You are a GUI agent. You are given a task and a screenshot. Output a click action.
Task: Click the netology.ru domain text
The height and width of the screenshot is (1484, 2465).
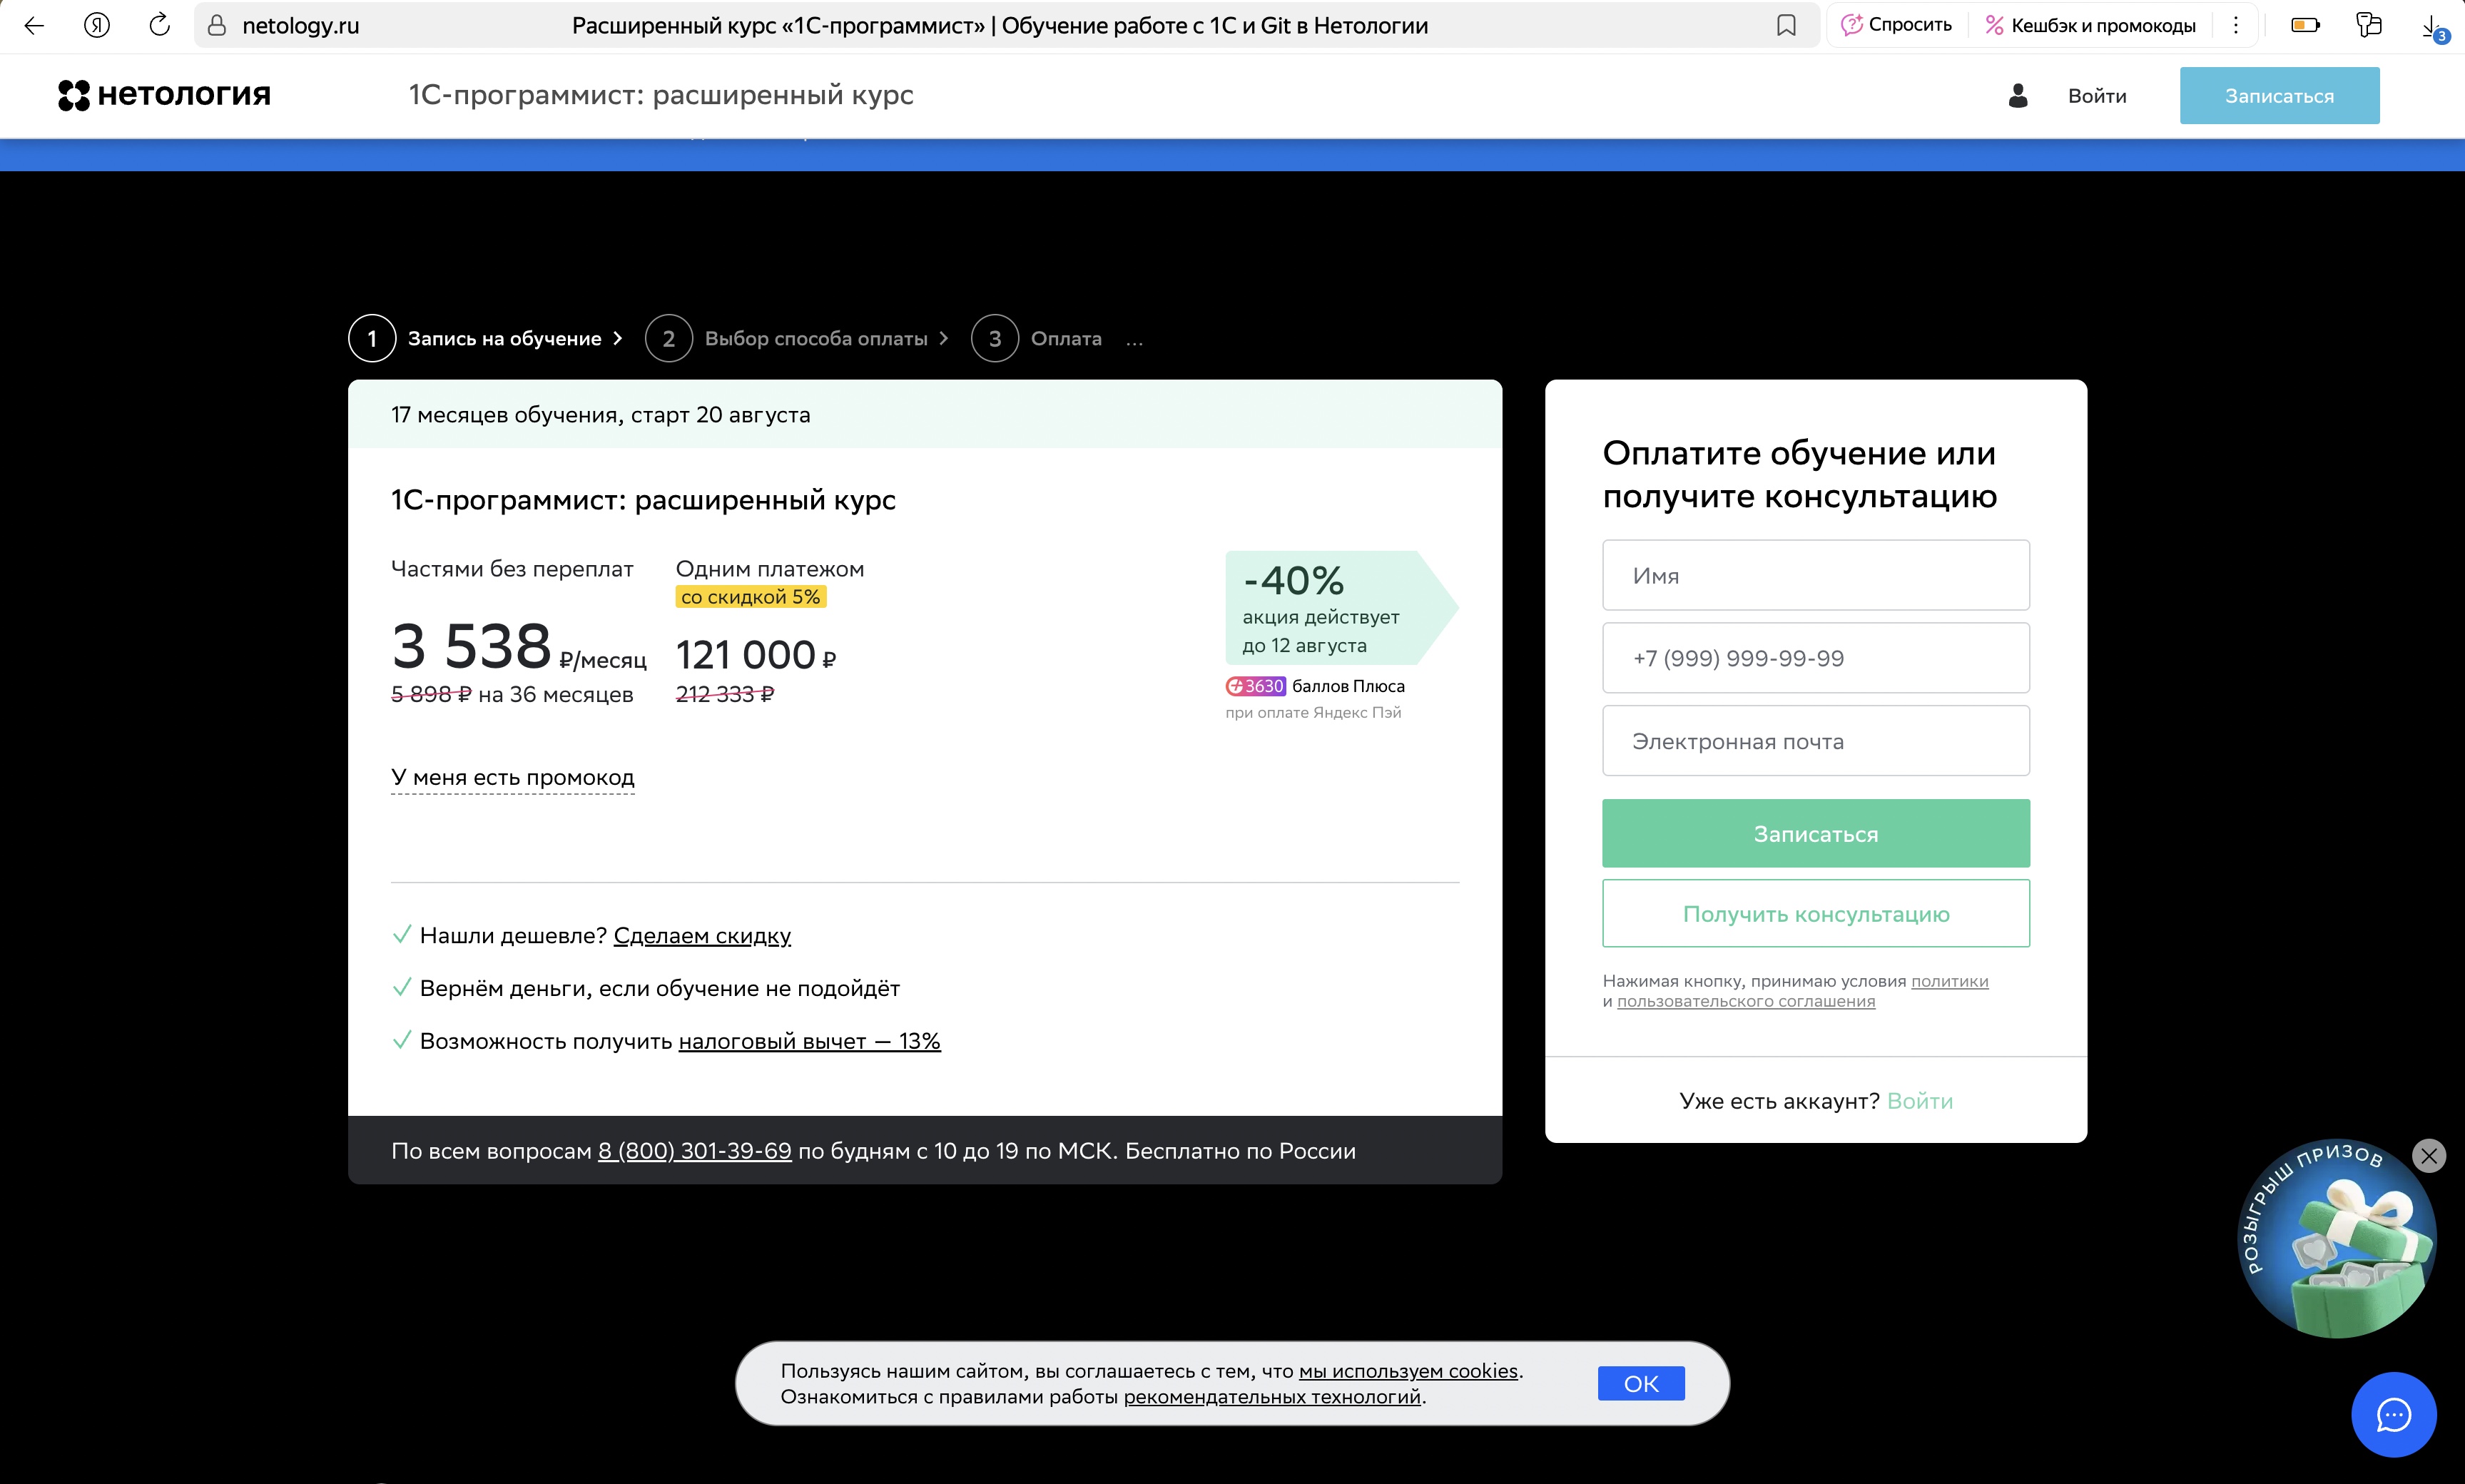(x=300, y=26)
